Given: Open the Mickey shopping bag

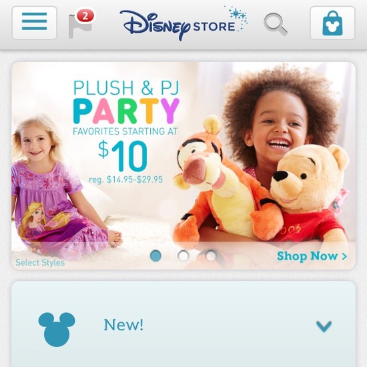Looking at the screenshot, I should pyautogui.click(x=332, y=23).
